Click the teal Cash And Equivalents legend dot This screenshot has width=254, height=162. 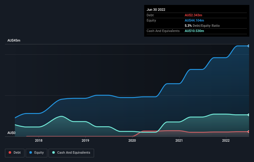(x=54, y=152)
